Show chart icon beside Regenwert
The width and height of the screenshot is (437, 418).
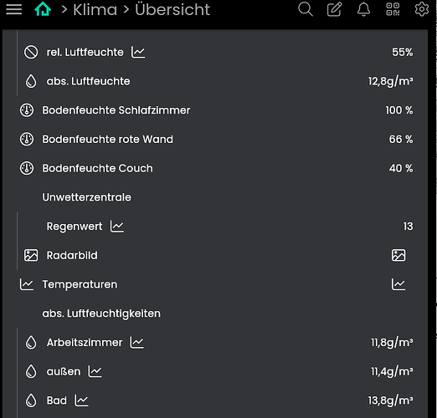click(117, 227)
